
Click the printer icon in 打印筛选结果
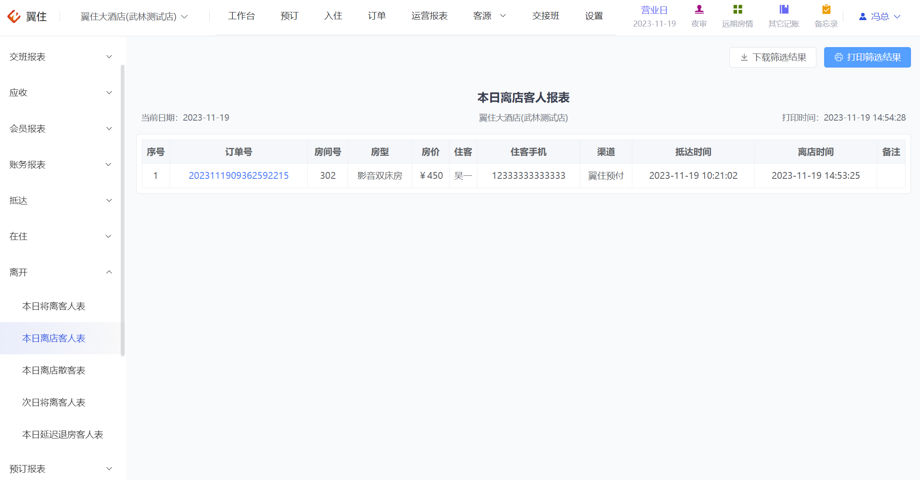(839, 57)
